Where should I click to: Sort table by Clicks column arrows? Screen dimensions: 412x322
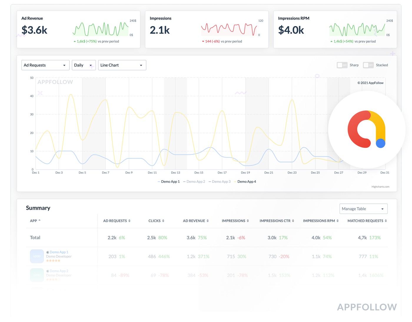(x=163, y=221)
